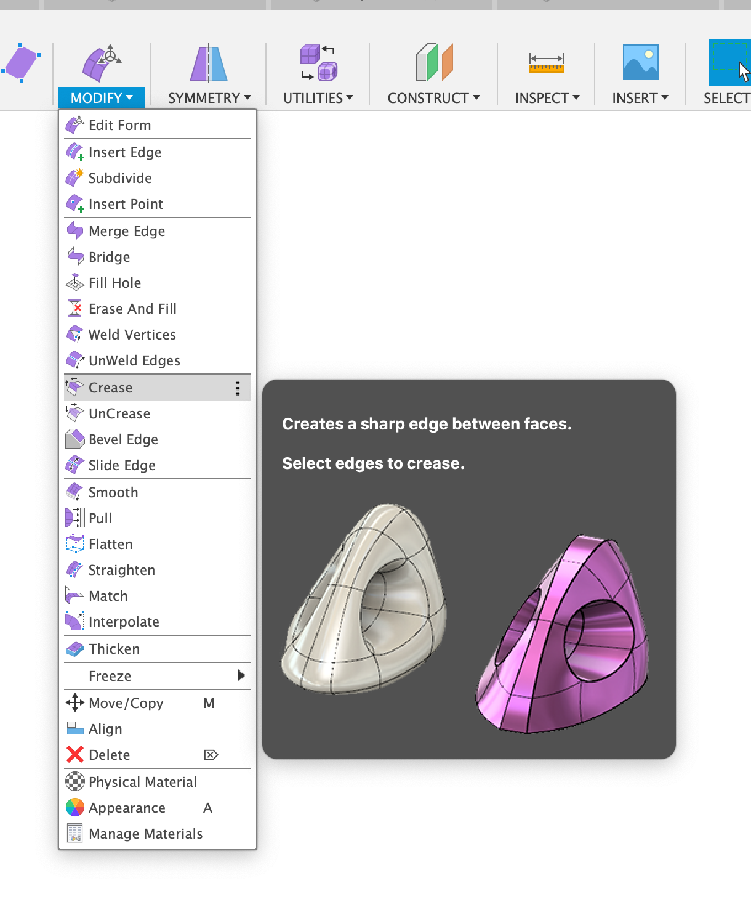Open Physical Material settings
The width and height of the screenshot is (751, 907).
[142, 782]
